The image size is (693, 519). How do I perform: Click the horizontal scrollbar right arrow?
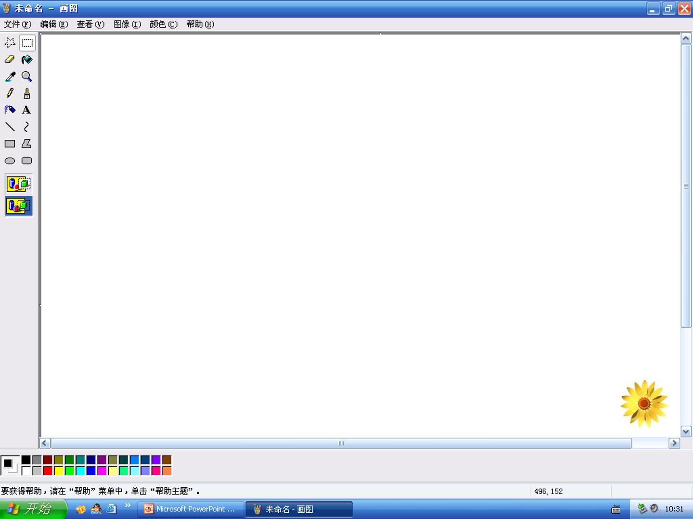[x=674, y=443]
